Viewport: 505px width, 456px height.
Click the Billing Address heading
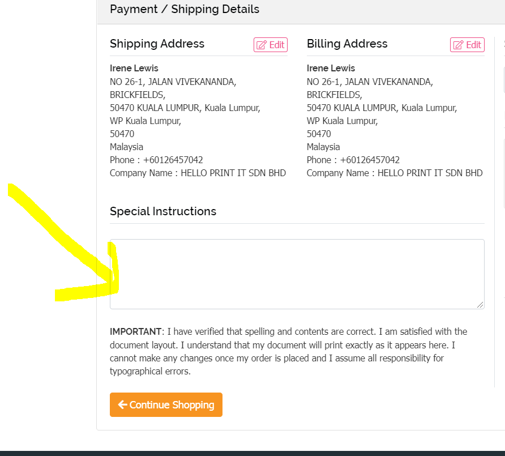pyautogui.click(x=347, y=44)
